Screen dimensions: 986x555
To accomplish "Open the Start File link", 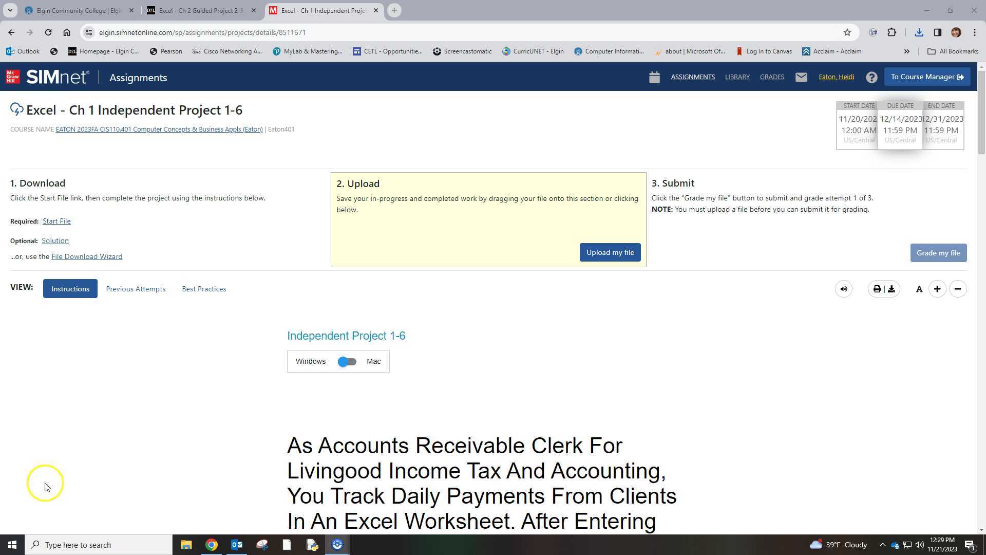I will (56, 221).
